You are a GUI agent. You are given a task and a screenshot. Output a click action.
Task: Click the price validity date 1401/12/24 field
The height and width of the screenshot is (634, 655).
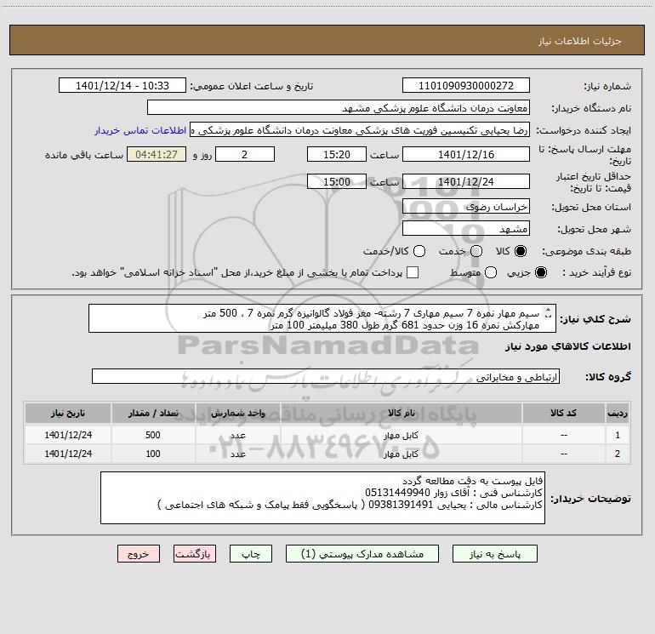(466, 181)
